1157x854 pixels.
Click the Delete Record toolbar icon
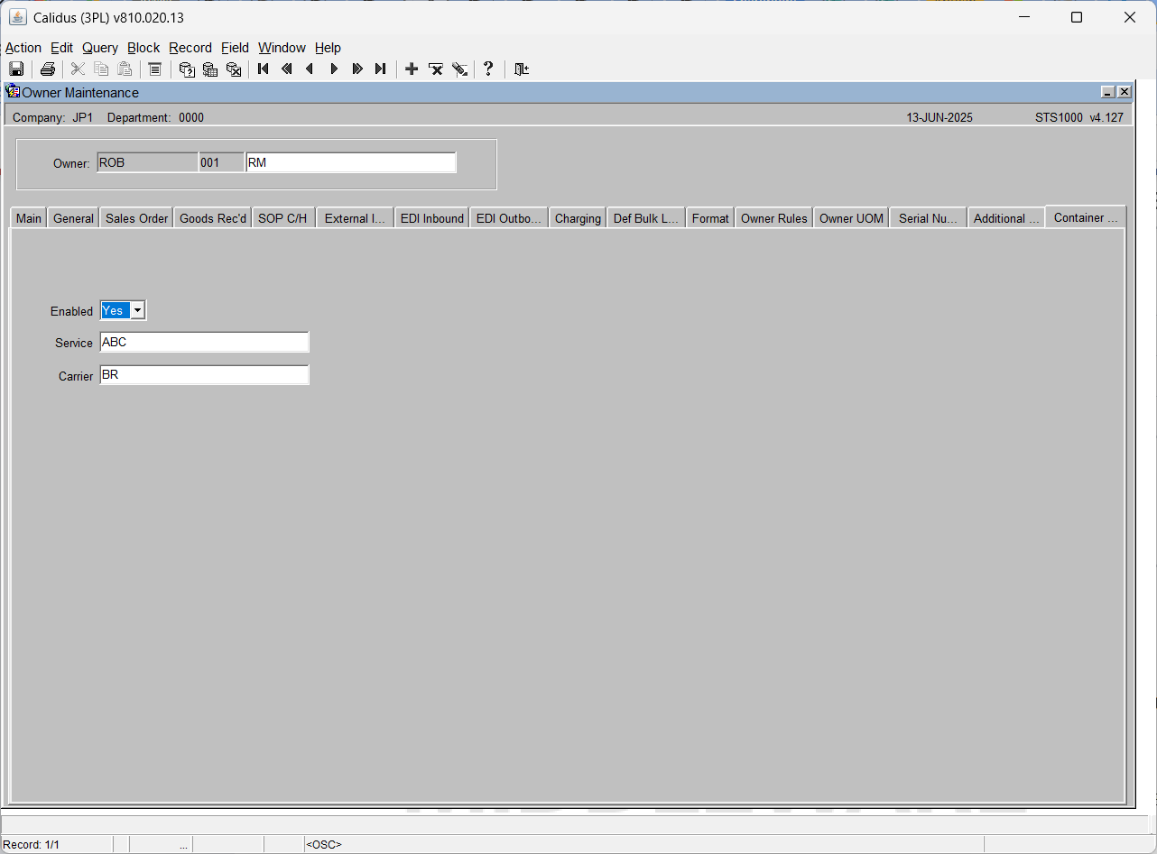tap(436, 69)
